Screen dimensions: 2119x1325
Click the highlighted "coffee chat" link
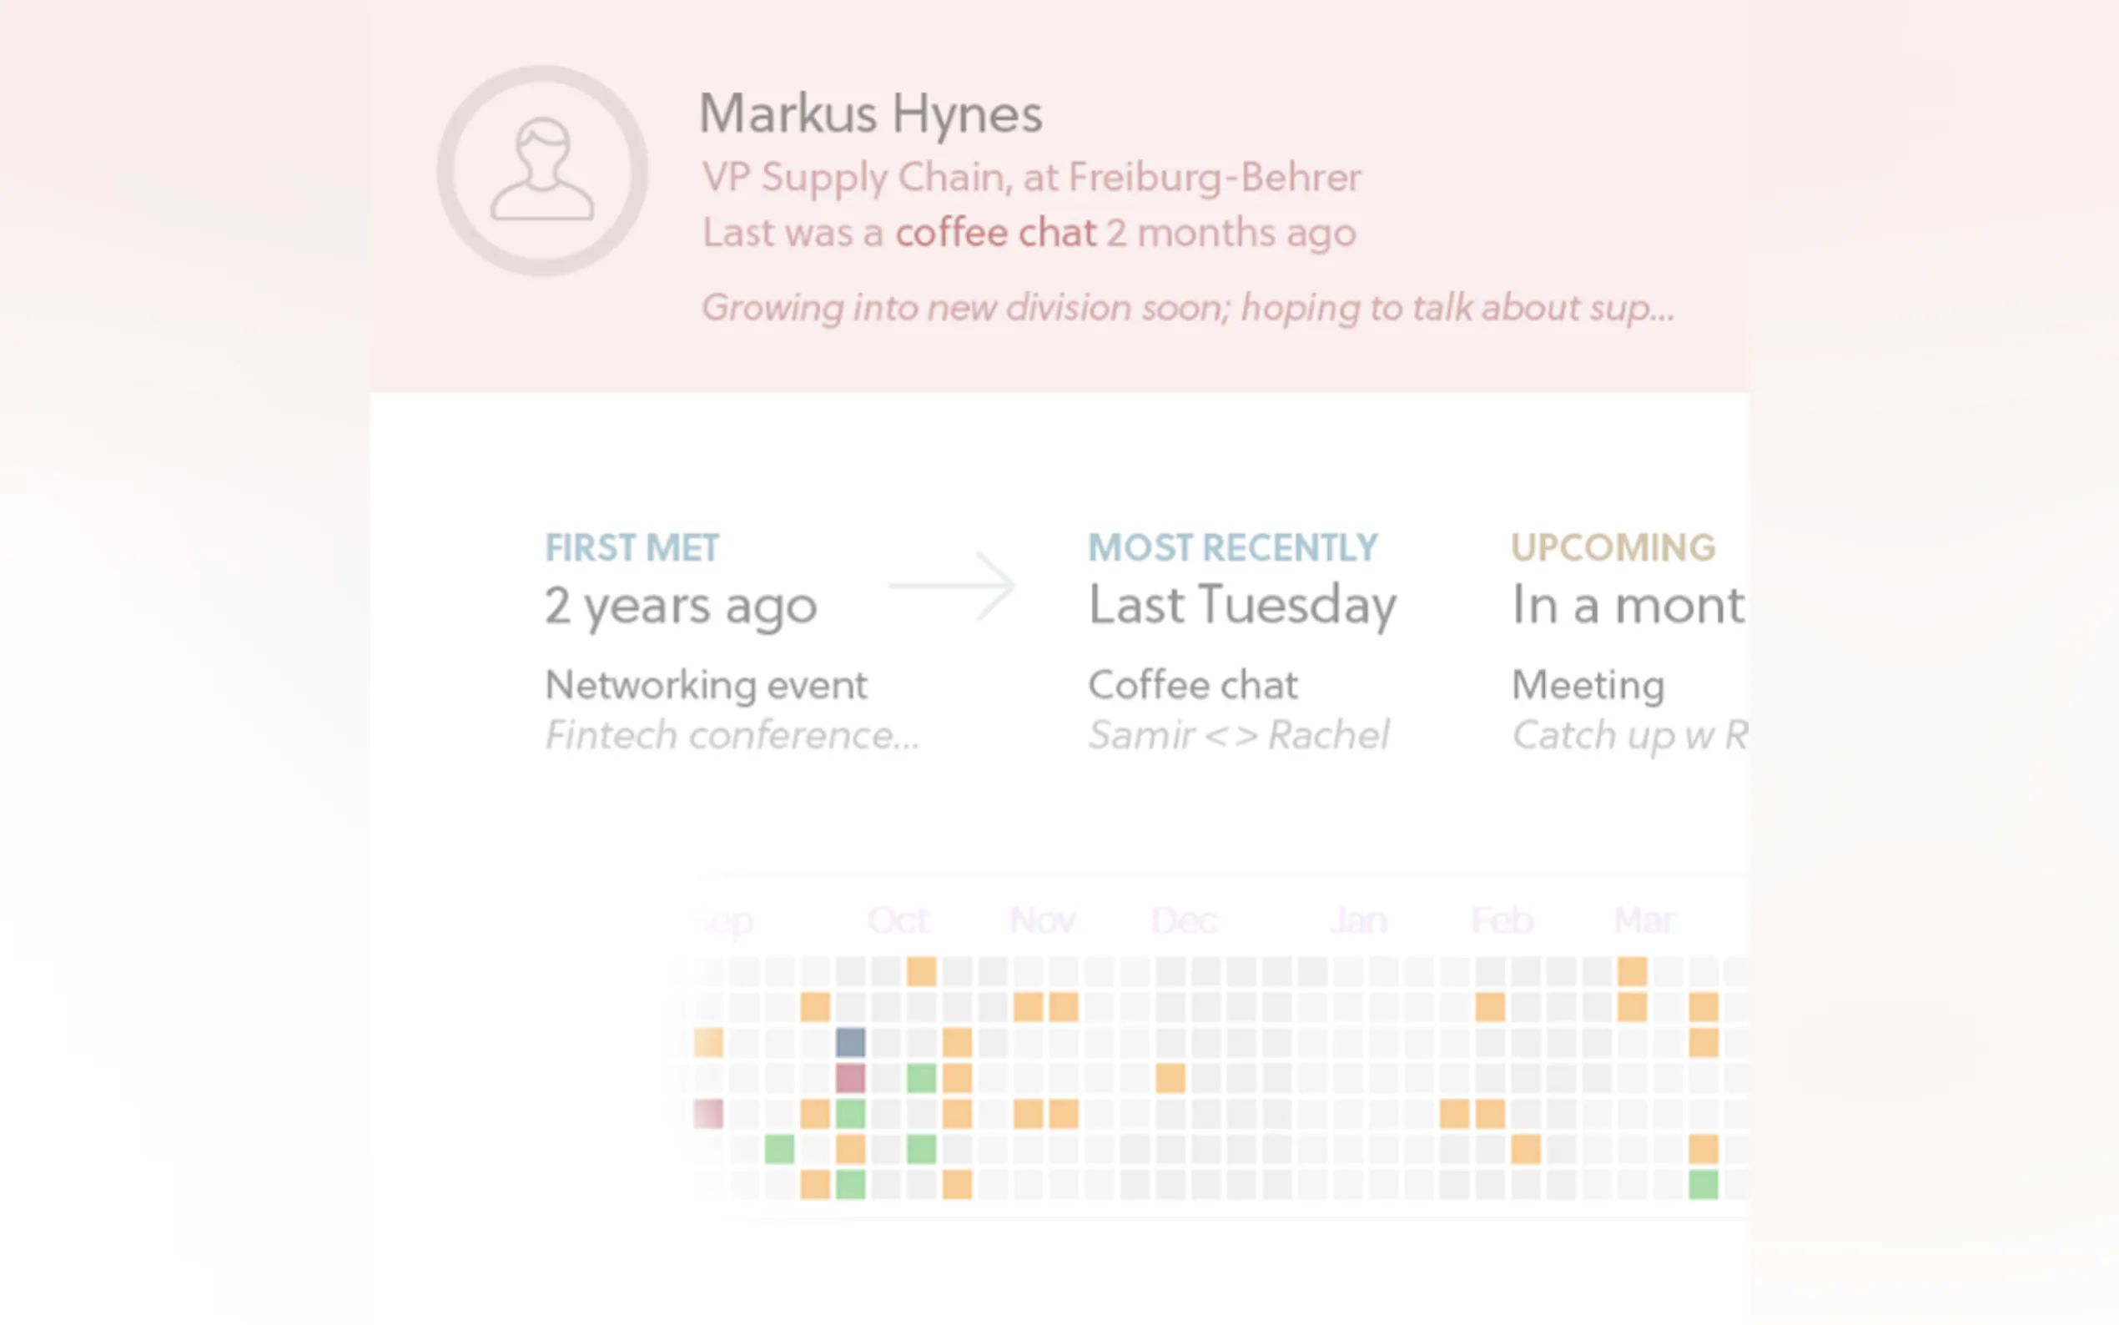click(x=995, y=233)
